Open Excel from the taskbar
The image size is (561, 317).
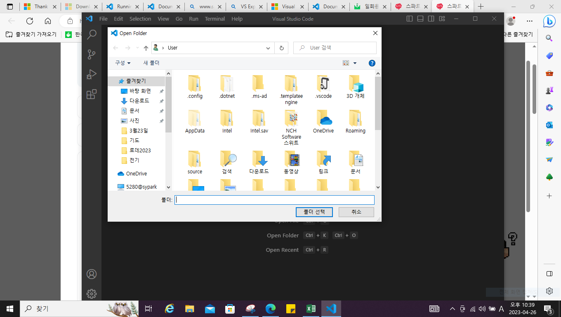pos(311,309)
